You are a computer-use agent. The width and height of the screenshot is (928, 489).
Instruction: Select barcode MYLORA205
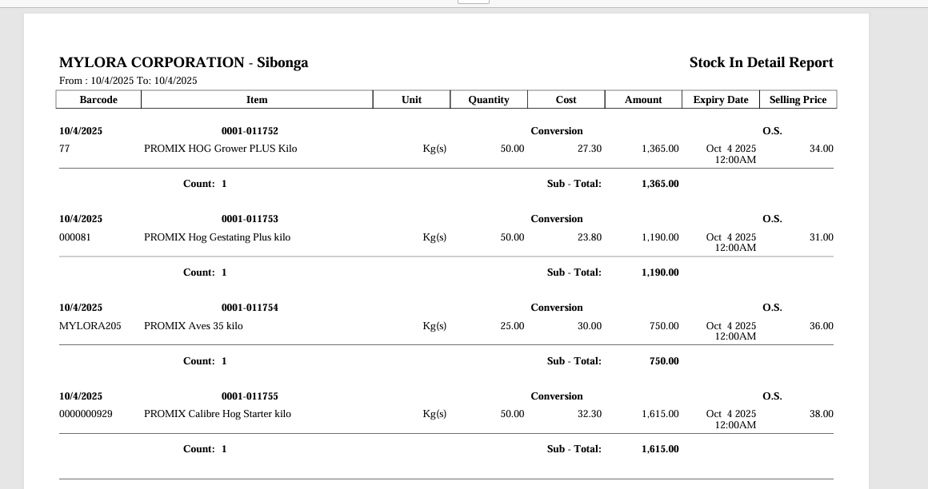[90, 326]
